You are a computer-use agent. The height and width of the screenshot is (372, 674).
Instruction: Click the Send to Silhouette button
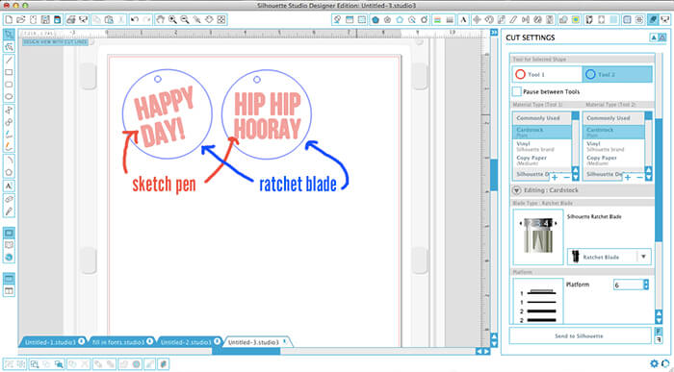pos(581,336)
